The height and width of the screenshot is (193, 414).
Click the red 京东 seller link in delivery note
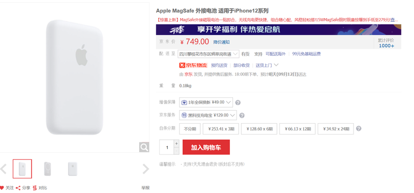[x=188, y=75]
